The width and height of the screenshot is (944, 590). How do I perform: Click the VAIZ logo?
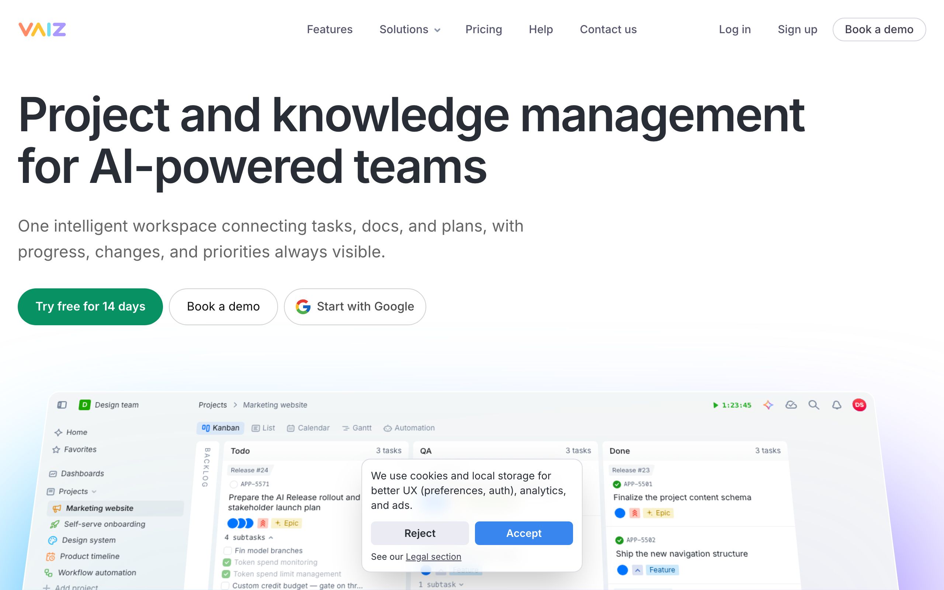[x=42, y=29]
